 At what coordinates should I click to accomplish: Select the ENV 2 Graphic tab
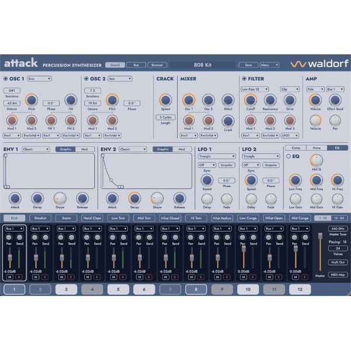(x=163, y=149)
